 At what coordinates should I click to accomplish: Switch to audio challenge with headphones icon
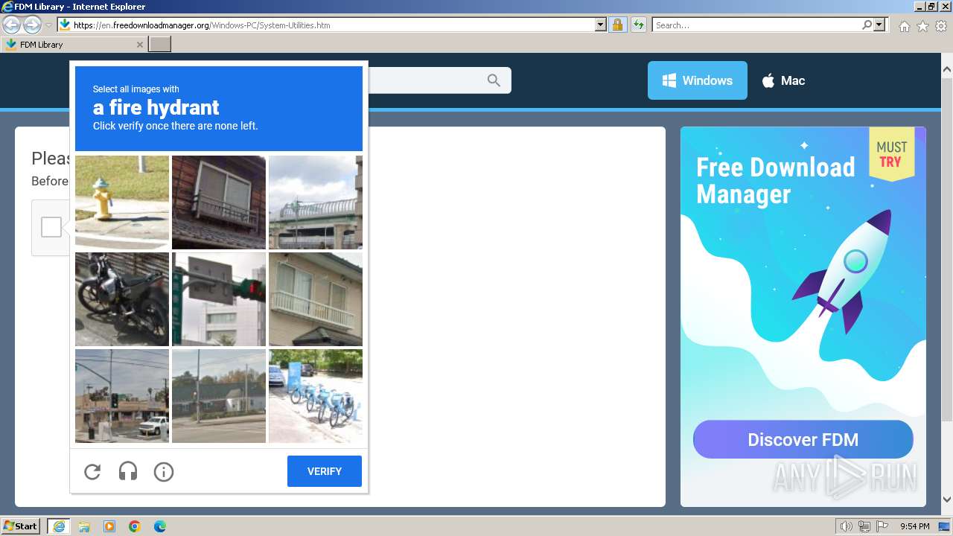pyautogui.click(x=128, y=471)
